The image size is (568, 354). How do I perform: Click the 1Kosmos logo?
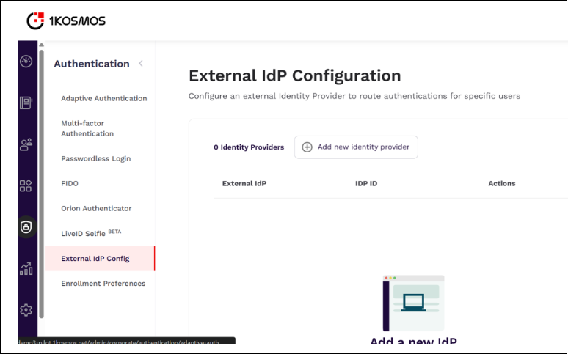66,21
